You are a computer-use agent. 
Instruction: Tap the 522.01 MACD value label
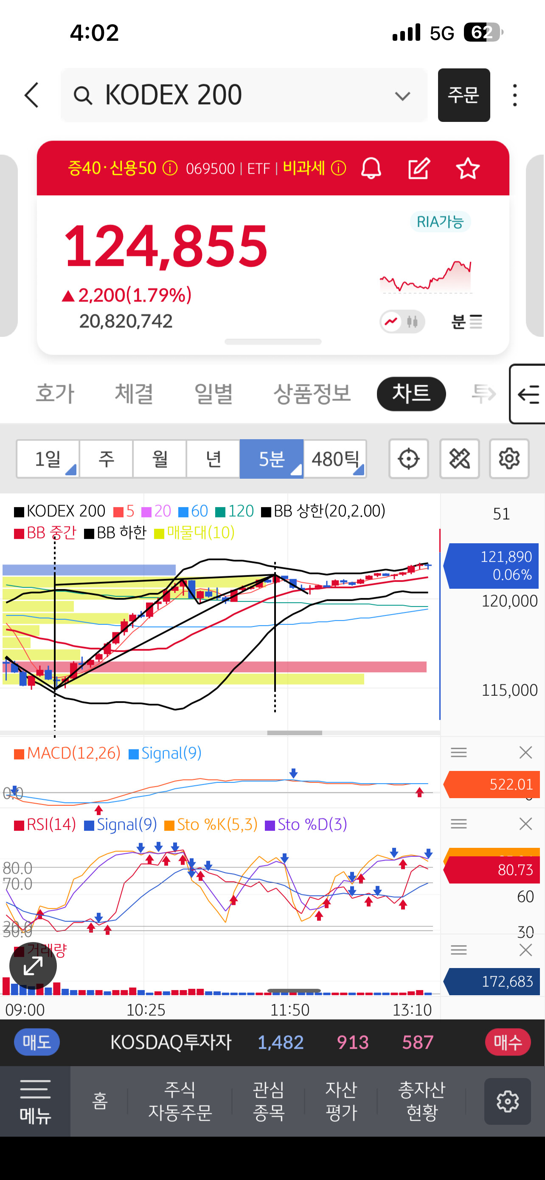point(492,784)
